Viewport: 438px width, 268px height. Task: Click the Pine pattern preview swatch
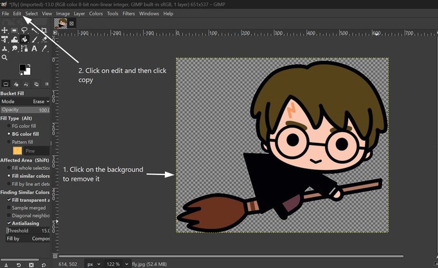point(17,151)
